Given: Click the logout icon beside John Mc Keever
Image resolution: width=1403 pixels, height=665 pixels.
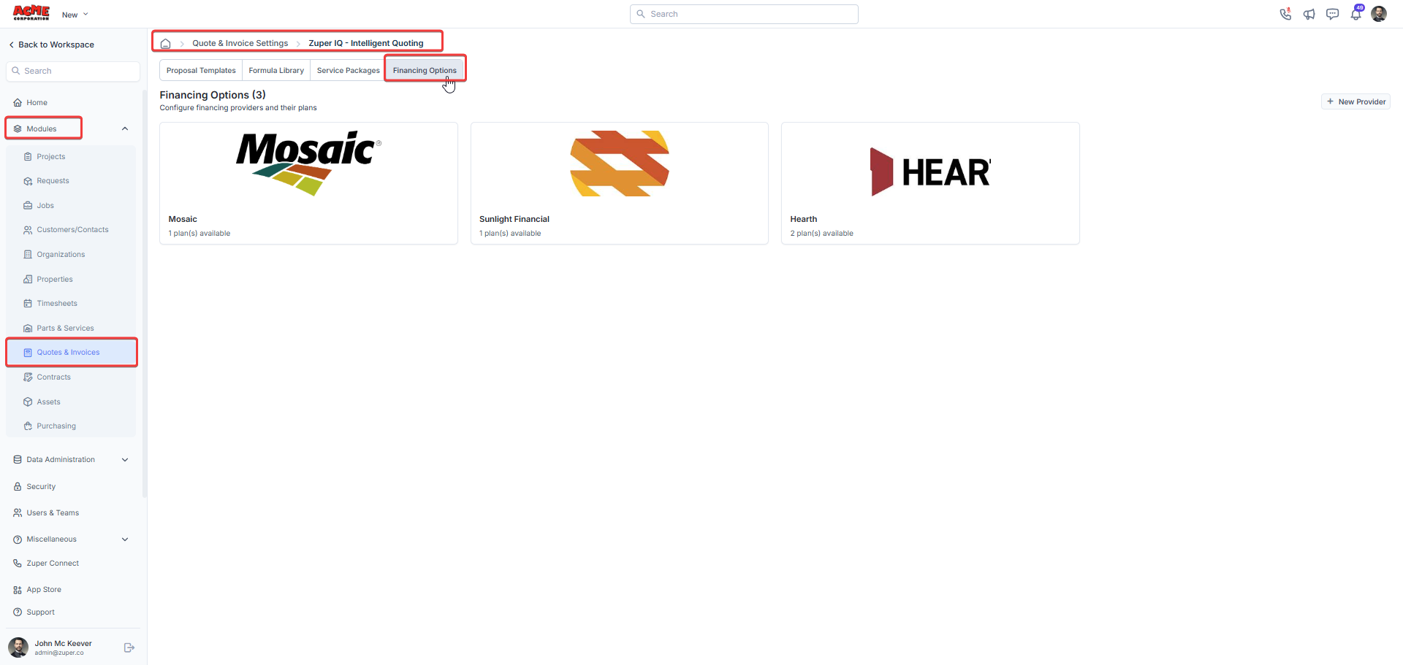Looking at the screenshot, I should click(x=129, y=647).
